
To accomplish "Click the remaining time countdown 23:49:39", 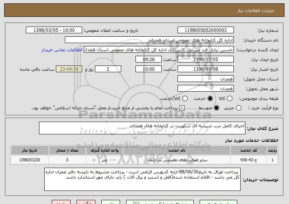I will point(69,69).
